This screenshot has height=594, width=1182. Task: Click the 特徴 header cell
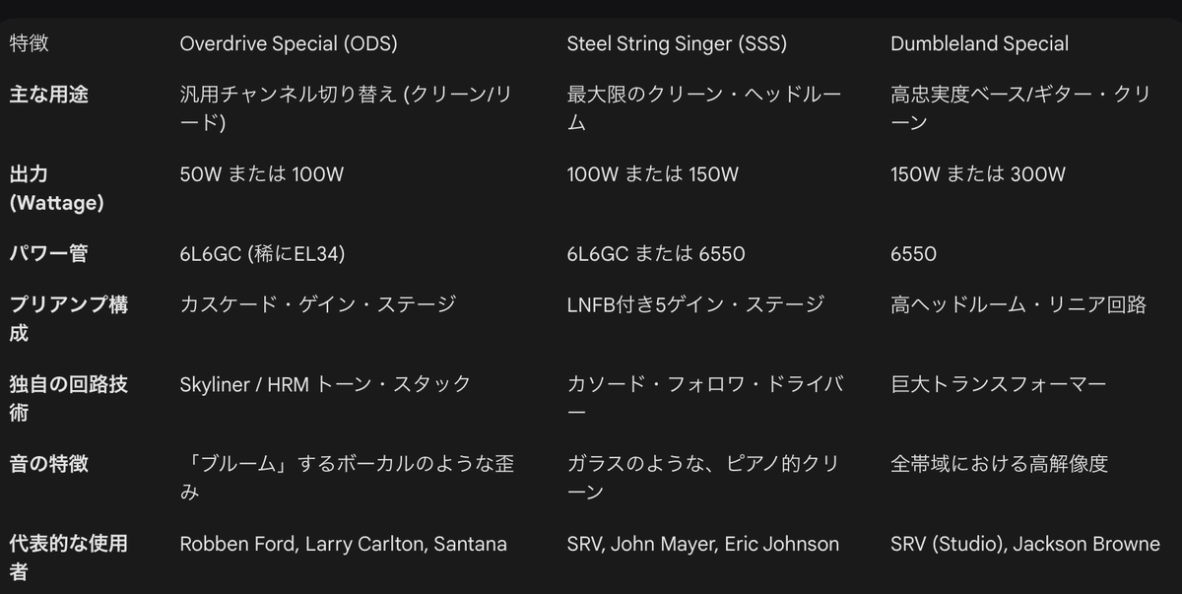(x=29, y=44)
